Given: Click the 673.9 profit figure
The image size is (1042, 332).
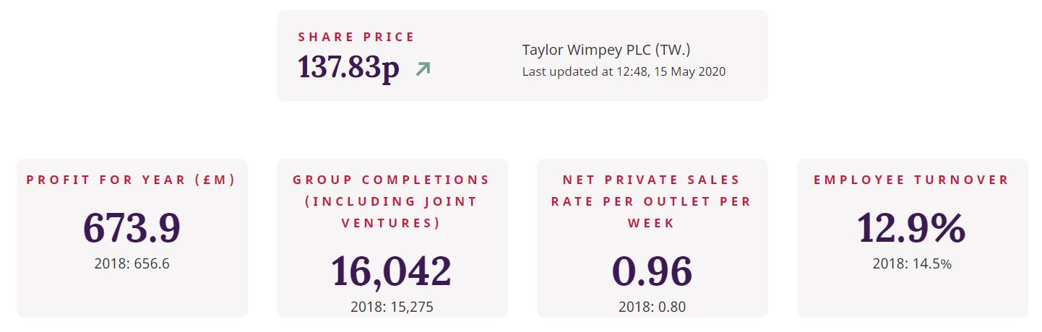Looking at the screenshot, I should pyautogui.click(x=132, y=227).
